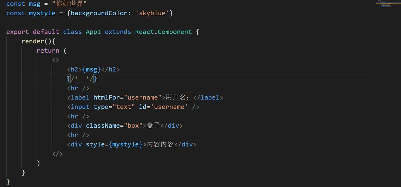Click the opening fragment tag <>
The width and height of the screenshot is (401, 187).
tap(55, 60)
